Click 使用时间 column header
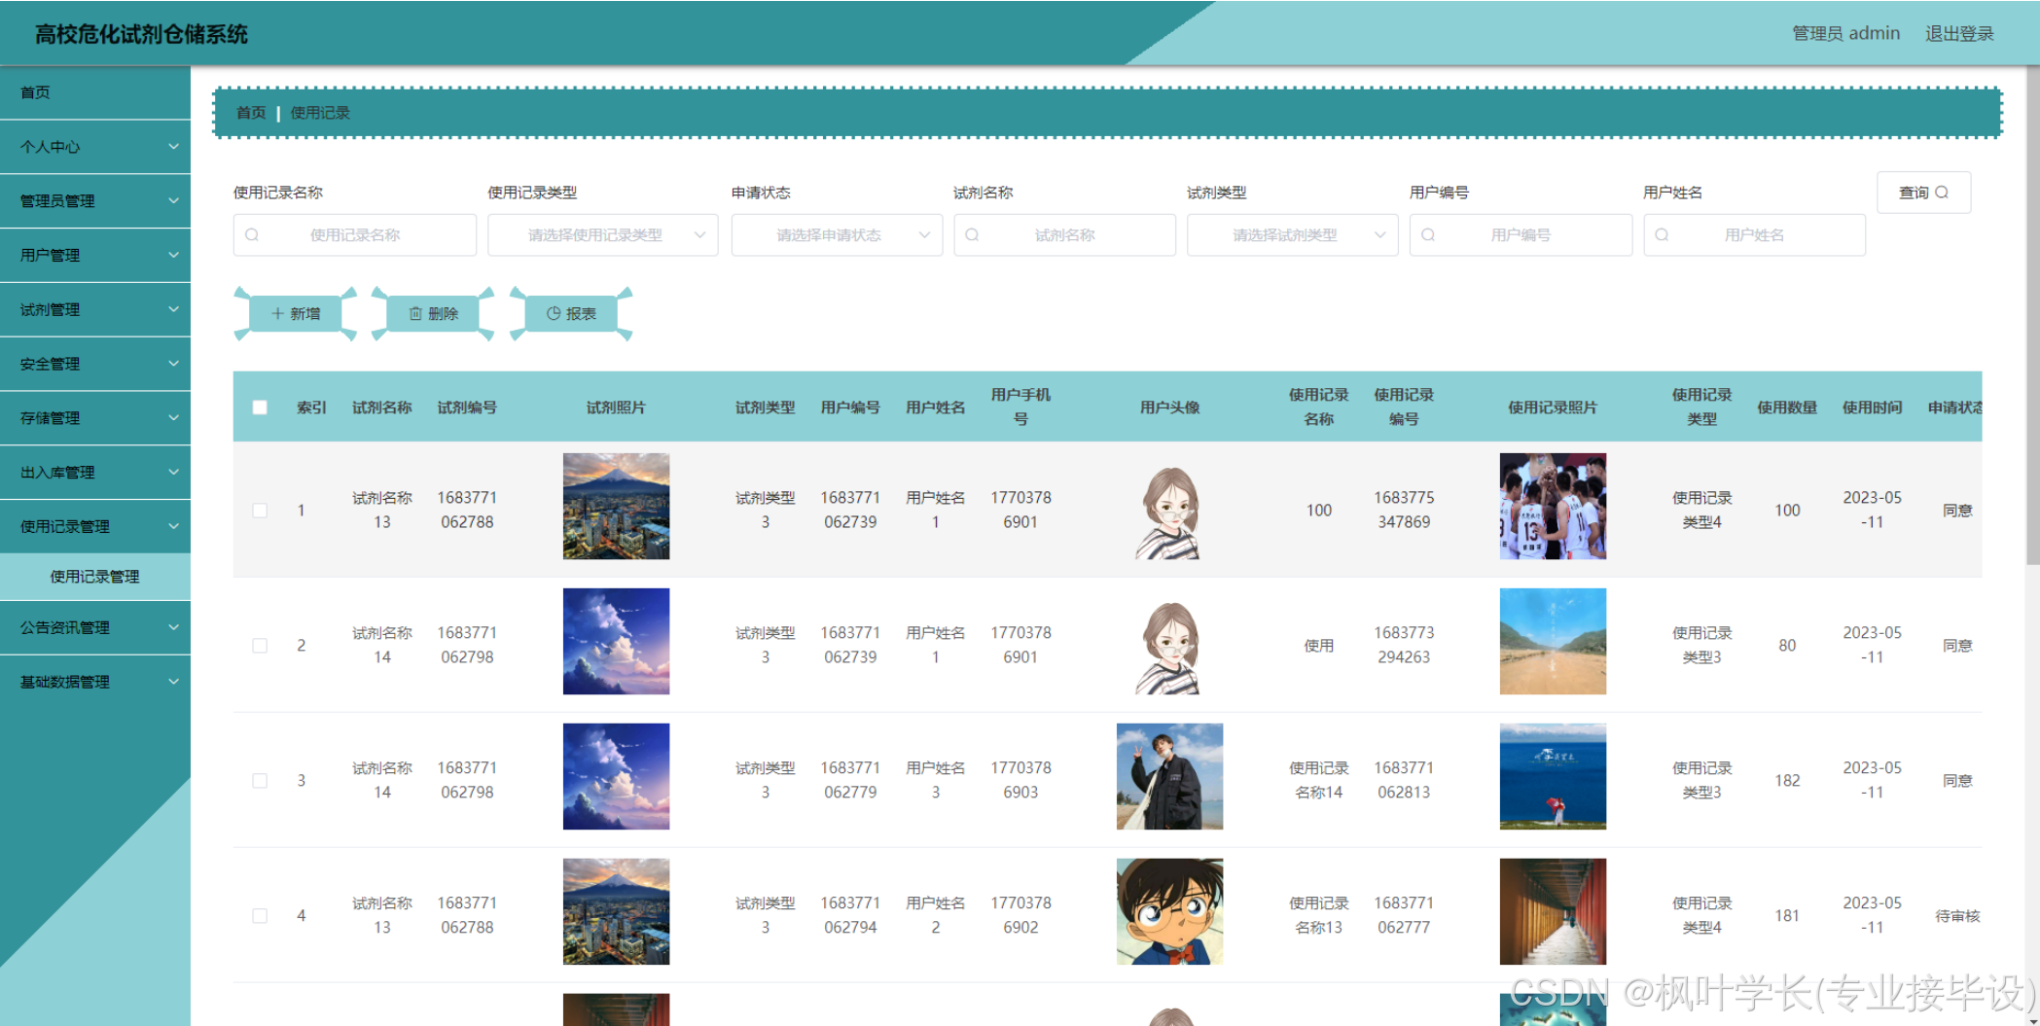 click(x=1872, y=407)
